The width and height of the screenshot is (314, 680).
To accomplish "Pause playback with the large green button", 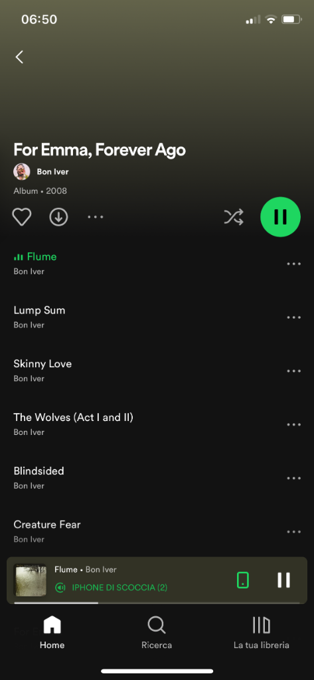I will point(280,217).
